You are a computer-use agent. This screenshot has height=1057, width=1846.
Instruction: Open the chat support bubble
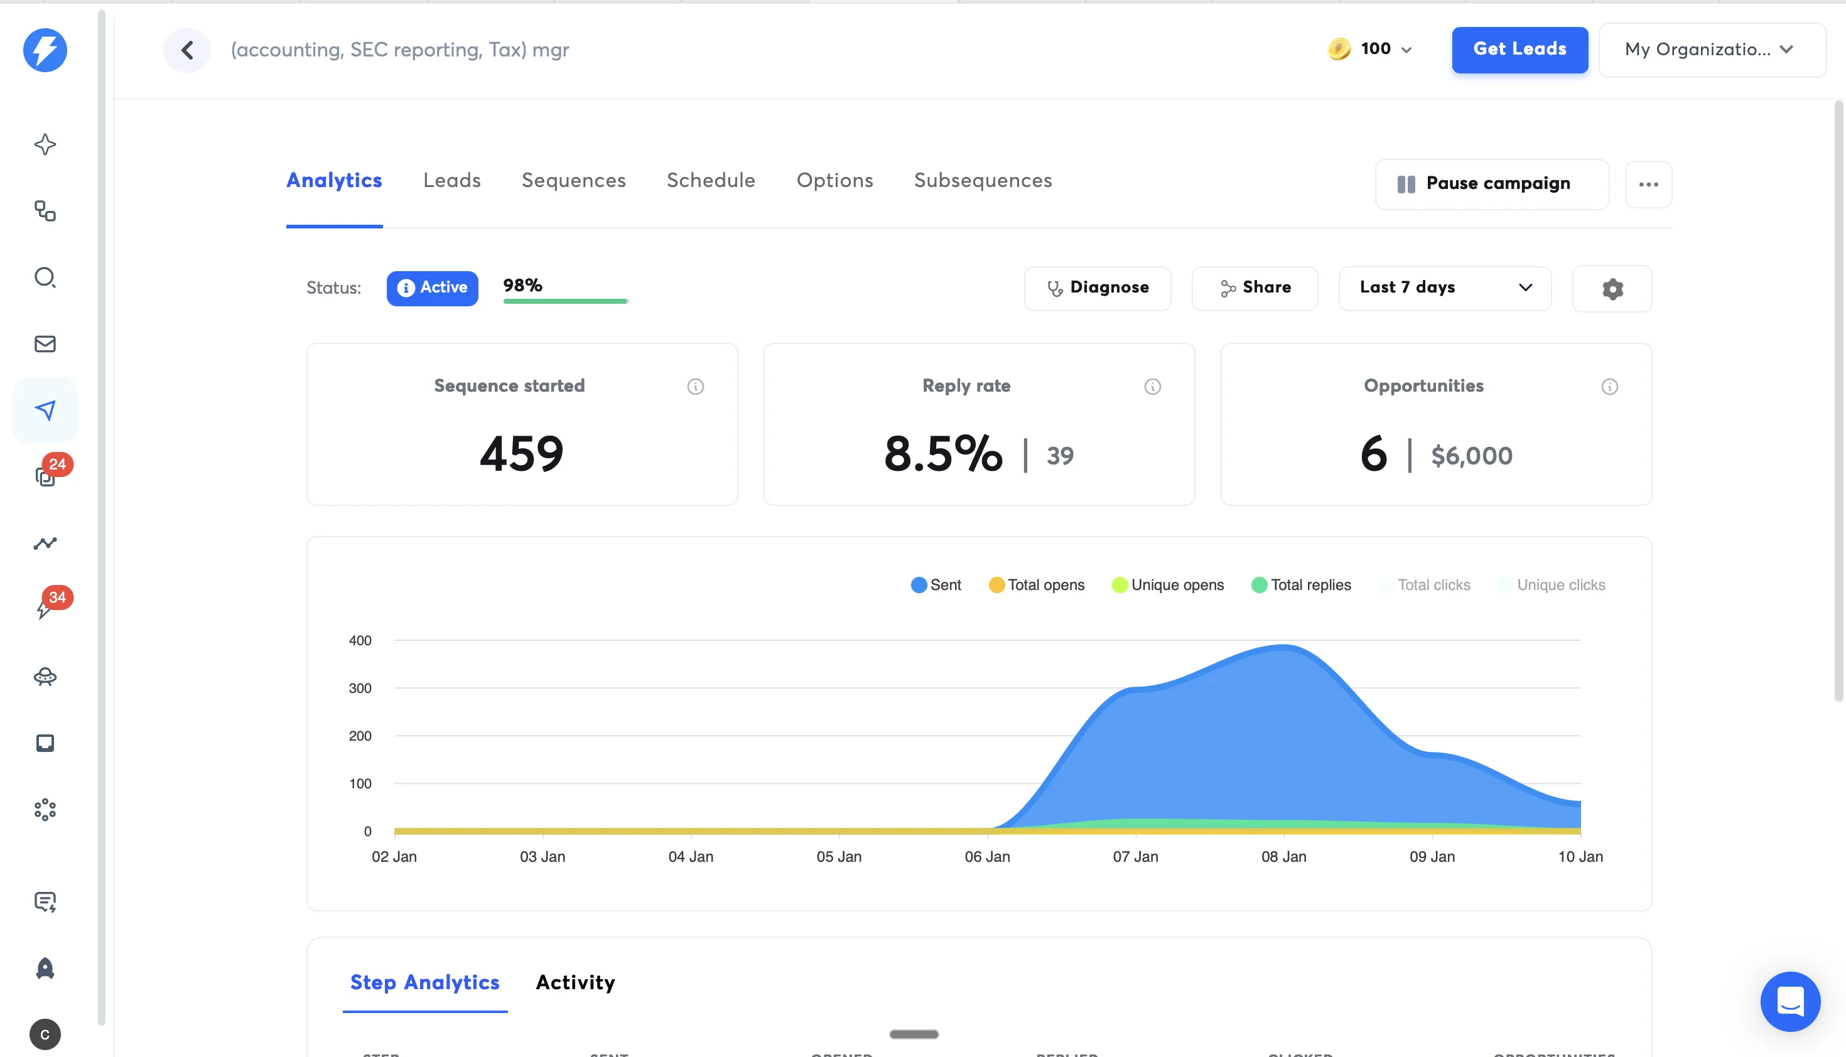point(1789,1001)
